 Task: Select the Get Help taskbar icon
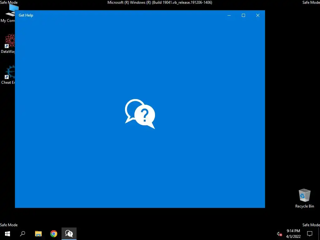[x=69, y=234]
